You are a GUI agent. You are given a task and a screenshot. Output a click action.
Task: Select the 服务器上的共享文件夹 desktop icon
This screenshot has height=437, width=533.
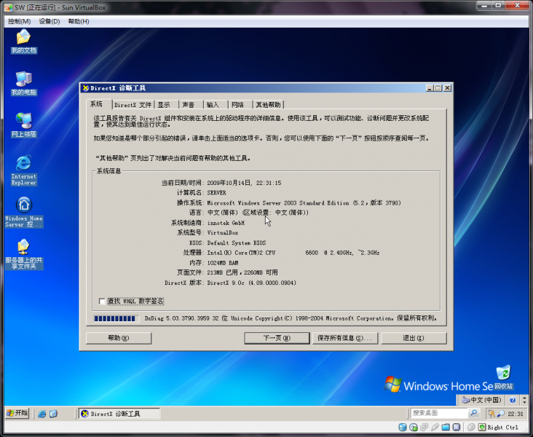[x=24, y=254]
